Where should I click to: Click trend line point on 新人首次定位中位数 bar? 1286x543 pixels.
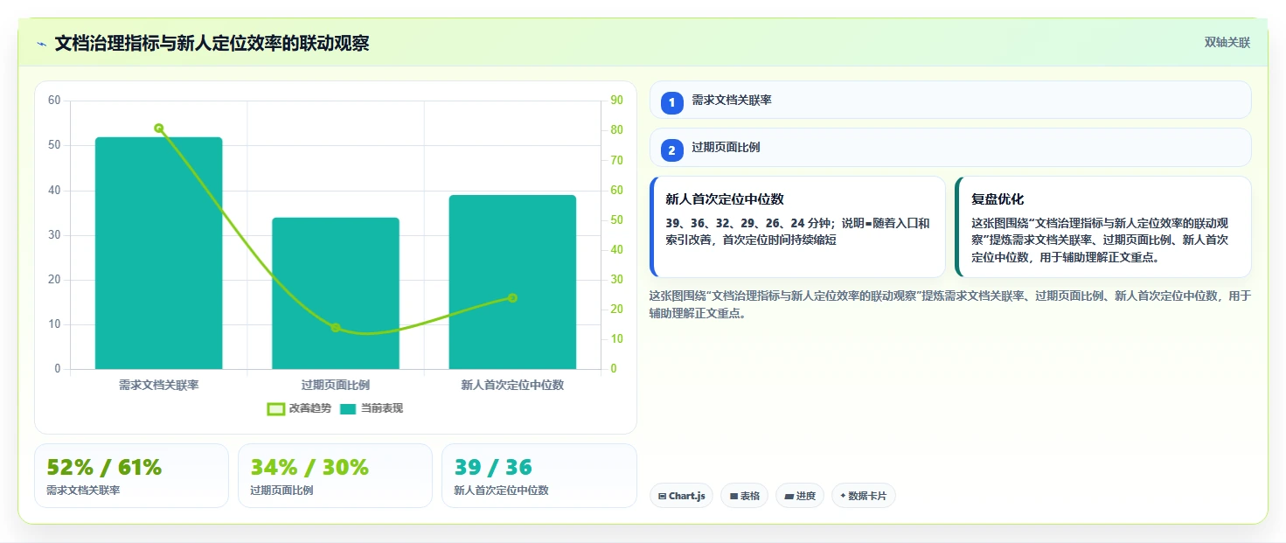coord(512,298)
